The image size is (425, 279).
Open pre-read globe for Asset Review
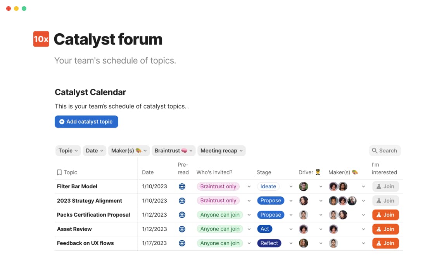(182, 229)
